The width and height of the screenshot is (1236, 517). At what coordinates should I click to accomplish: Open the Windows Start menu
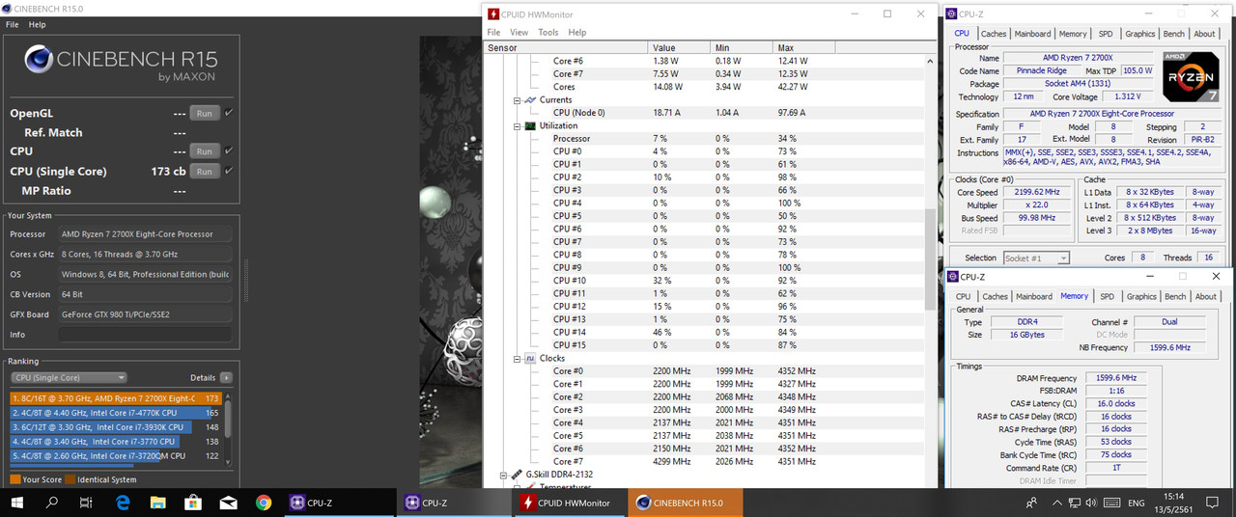point(17,503)
